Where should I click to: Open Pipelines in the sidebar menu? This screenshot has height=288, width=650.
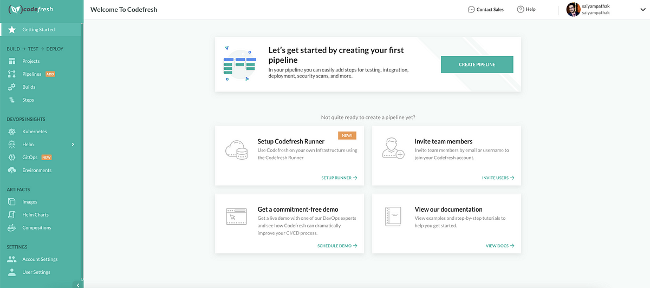coord(31,74)
